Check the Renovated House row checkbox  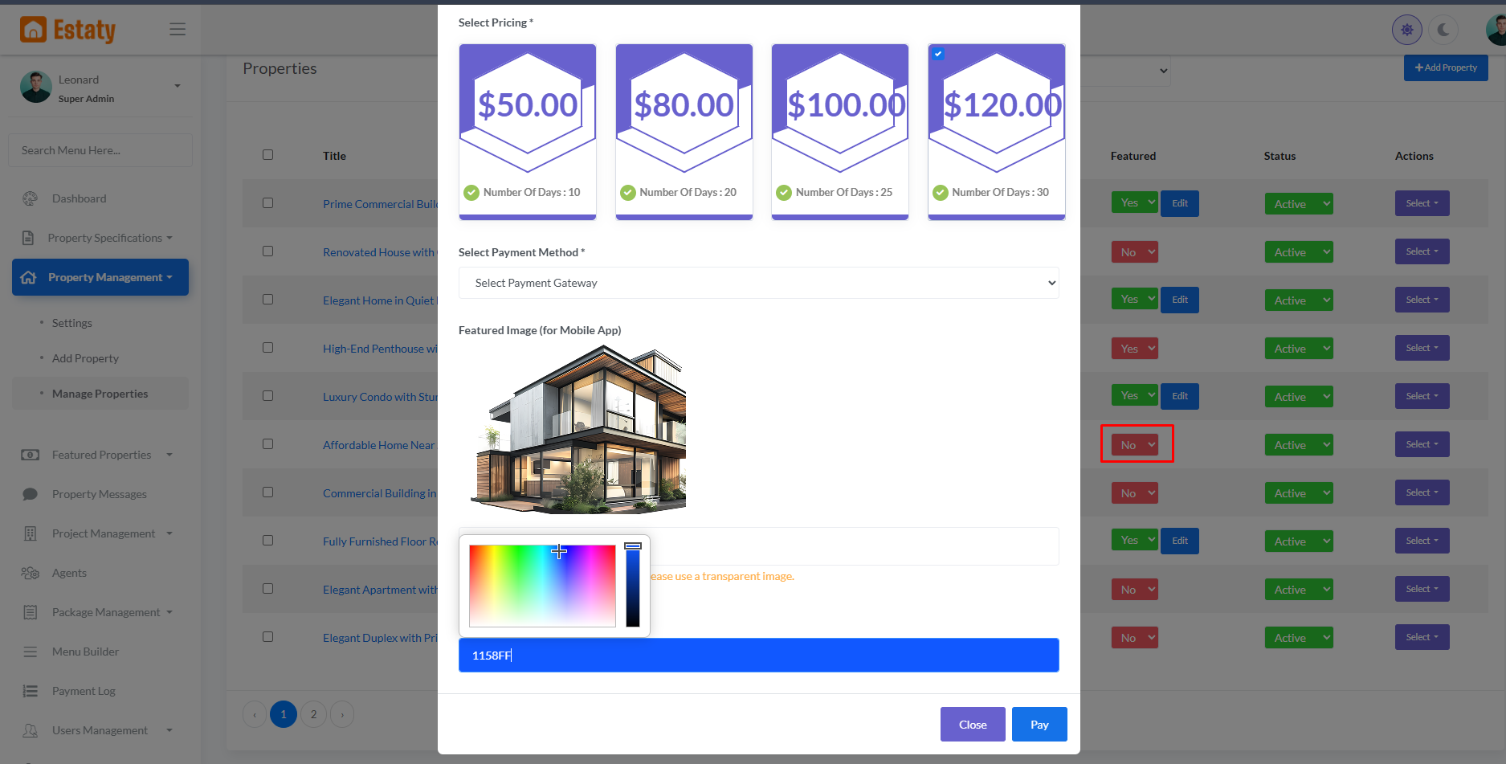268,251
